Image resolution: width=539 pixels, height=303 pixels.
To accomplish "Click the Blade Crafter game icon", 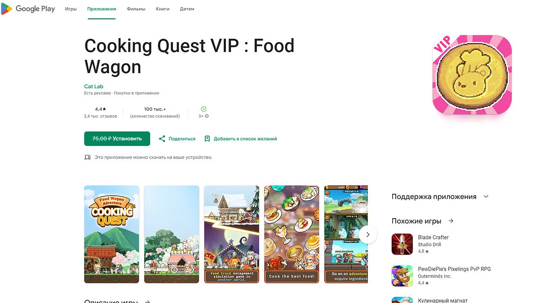I will point(402,244).
